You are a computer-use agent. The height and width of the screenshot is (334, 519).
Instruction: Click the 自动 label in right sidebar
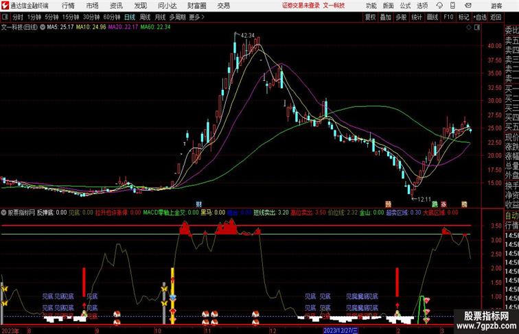[511, 215]
